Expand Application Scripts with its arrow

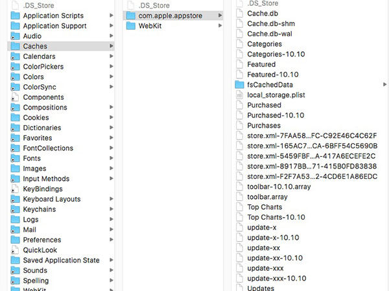[112, 16]
